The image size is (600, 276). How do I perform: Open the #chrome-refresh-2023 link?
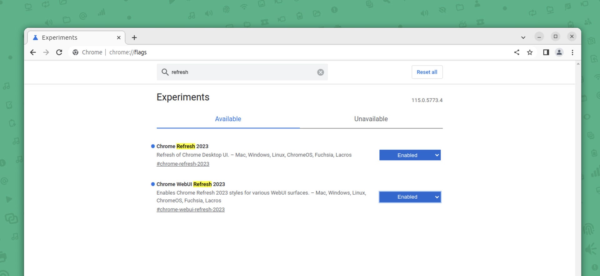(183, 164)
